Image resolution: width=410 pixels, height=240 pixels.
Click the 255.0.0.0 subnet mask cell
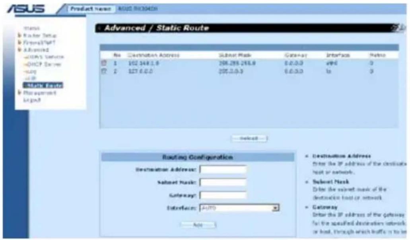(x=231, y=72)
